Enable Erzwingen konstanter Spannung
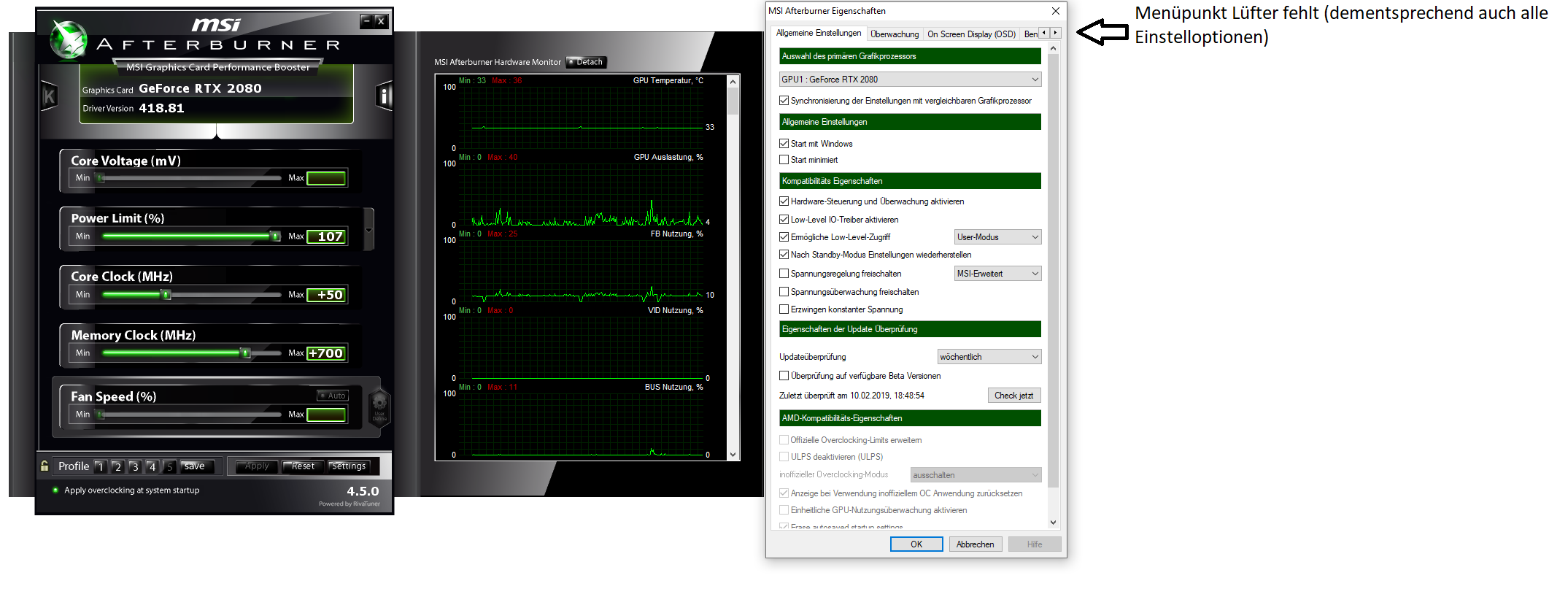1568x597 pixels. (784, 309)
